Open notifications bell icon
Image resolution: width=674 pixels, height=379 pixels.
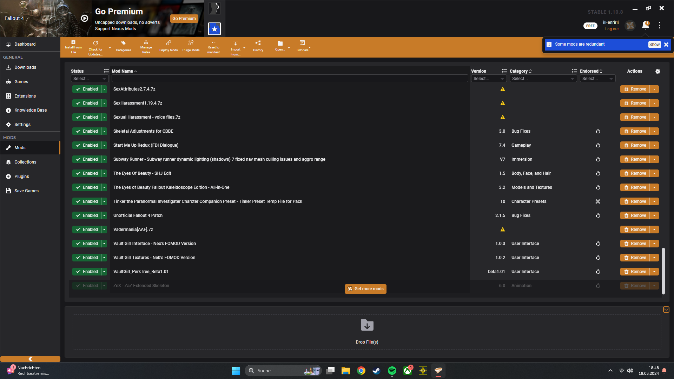[646, 25]
